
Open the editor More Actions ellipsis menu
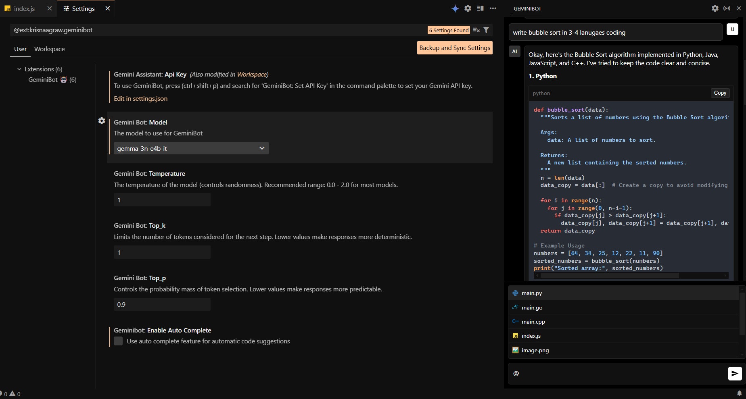tap(493, 8)
